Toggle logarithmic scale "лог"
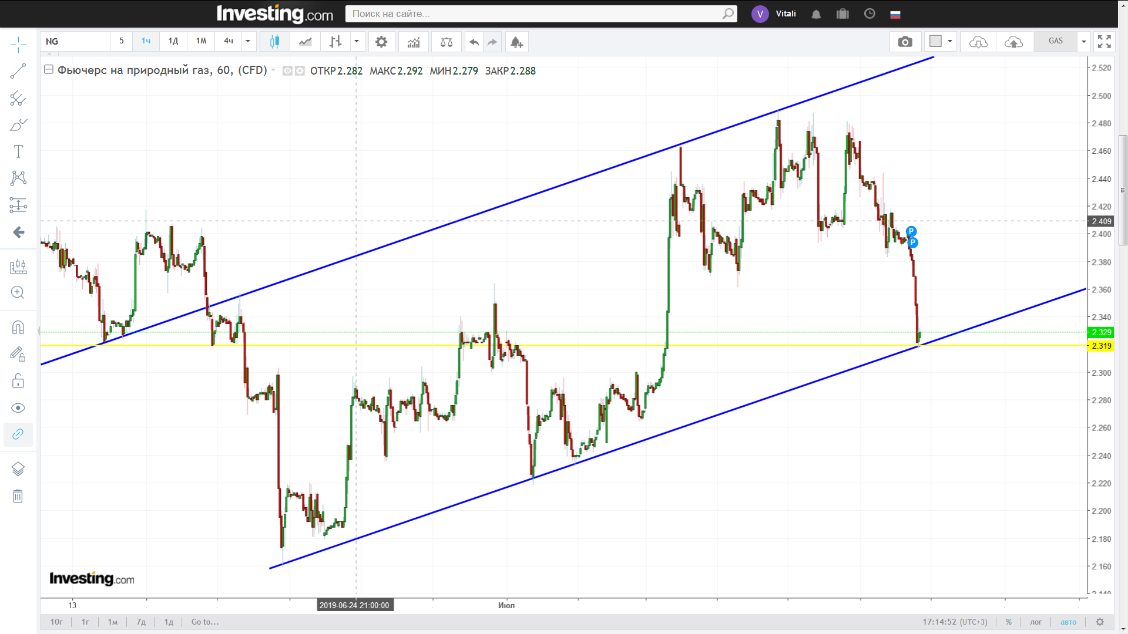 pyautogui.click(x=1036, y=622)
